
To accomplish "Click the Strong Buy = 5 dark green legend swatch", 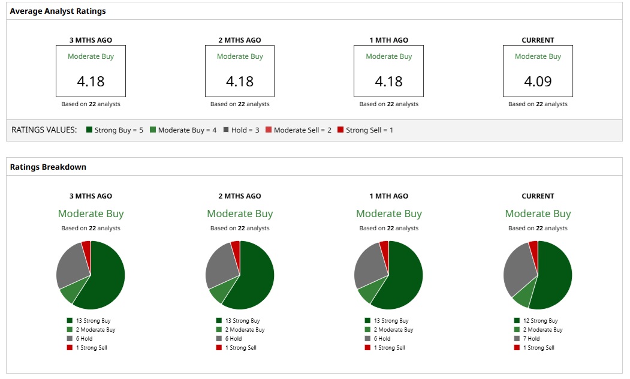I will (x=89, y=130).
